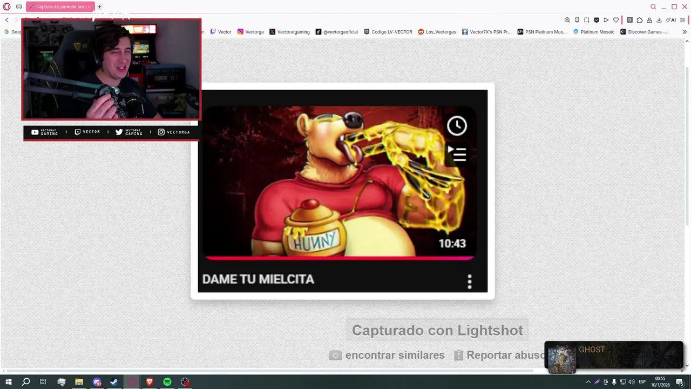The height and width of the screenshot is (389, 691).
Task: Open the ESP language selector
Action: (642, 382)
